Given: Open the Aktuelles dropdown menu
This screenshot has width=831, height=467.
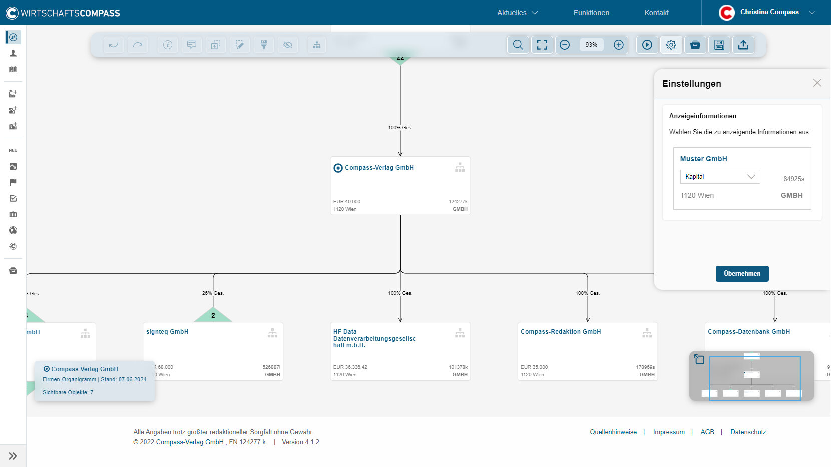Looking at the screenshot, I should pyautogui.click(x=517, y=13).
